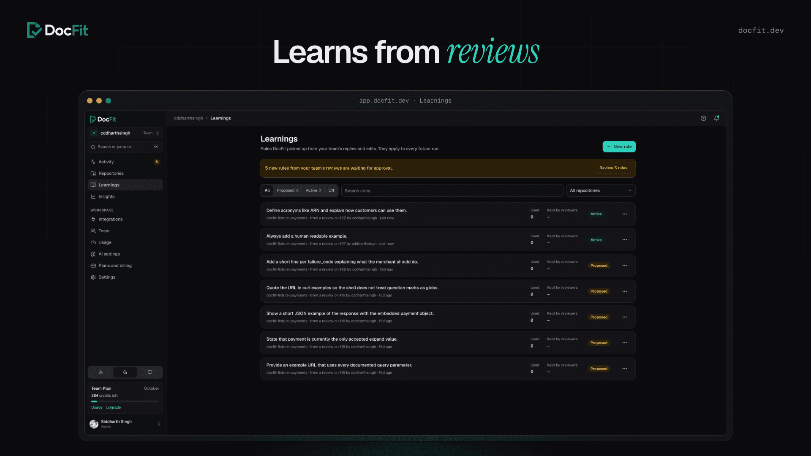Image resolution: width=811 pixels, height=456 pixels.
Task: Switch to light theme sun toggle
Action: pyautogui.click(x=101, y=372)
